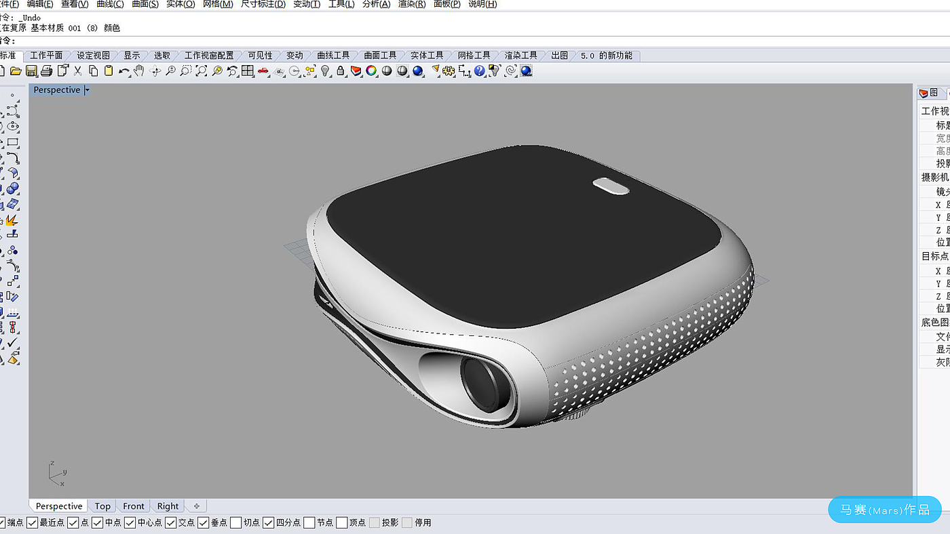
Task: Open the four-viewport layout icon
Action: coord(248,71)
